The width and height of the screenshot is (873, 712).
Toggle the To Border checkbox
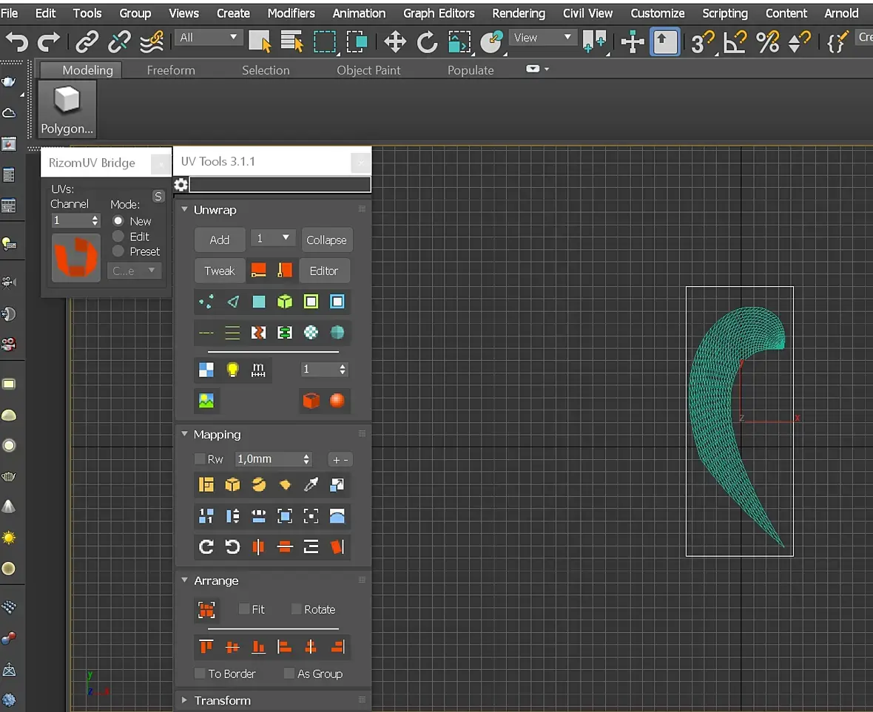(200, 674)
